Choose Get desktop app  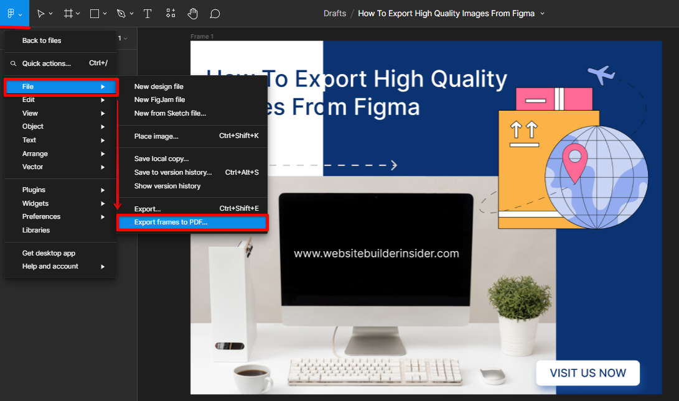pyautogui.click(x=60, y=253)
